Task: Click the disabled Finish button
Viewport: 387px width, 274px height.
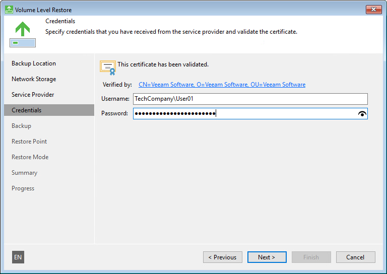Action: click(311, 257)
